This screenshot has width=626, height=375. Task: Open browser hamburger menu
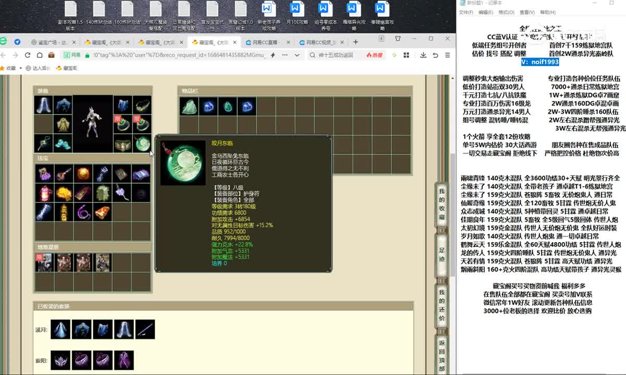click(x=447, y=55)
